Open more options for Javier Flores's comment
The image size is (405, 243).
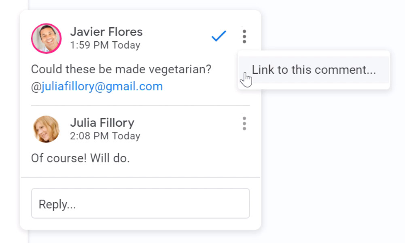pos(244,36)
